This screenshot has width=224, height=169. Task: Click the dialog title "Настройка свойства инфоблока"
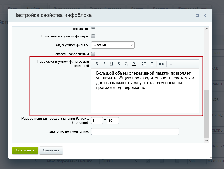pos(52,15)
